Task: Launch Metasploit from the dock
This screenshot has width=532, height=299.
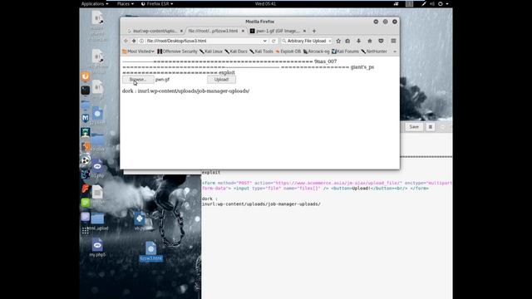Action: coord(86,118)
